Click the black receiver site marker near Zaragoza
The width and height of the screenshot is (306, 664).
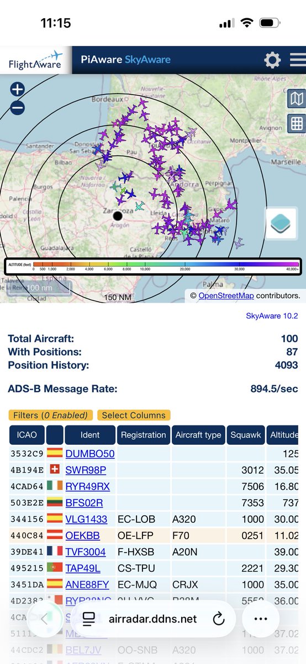click(118, 216)
